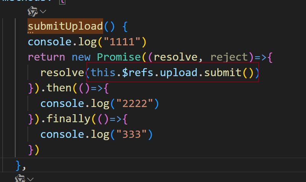Place cursor in the "333" string
The height and width of the screenshot is (182, 306).
pyautogui.click(x=131, y=134)
